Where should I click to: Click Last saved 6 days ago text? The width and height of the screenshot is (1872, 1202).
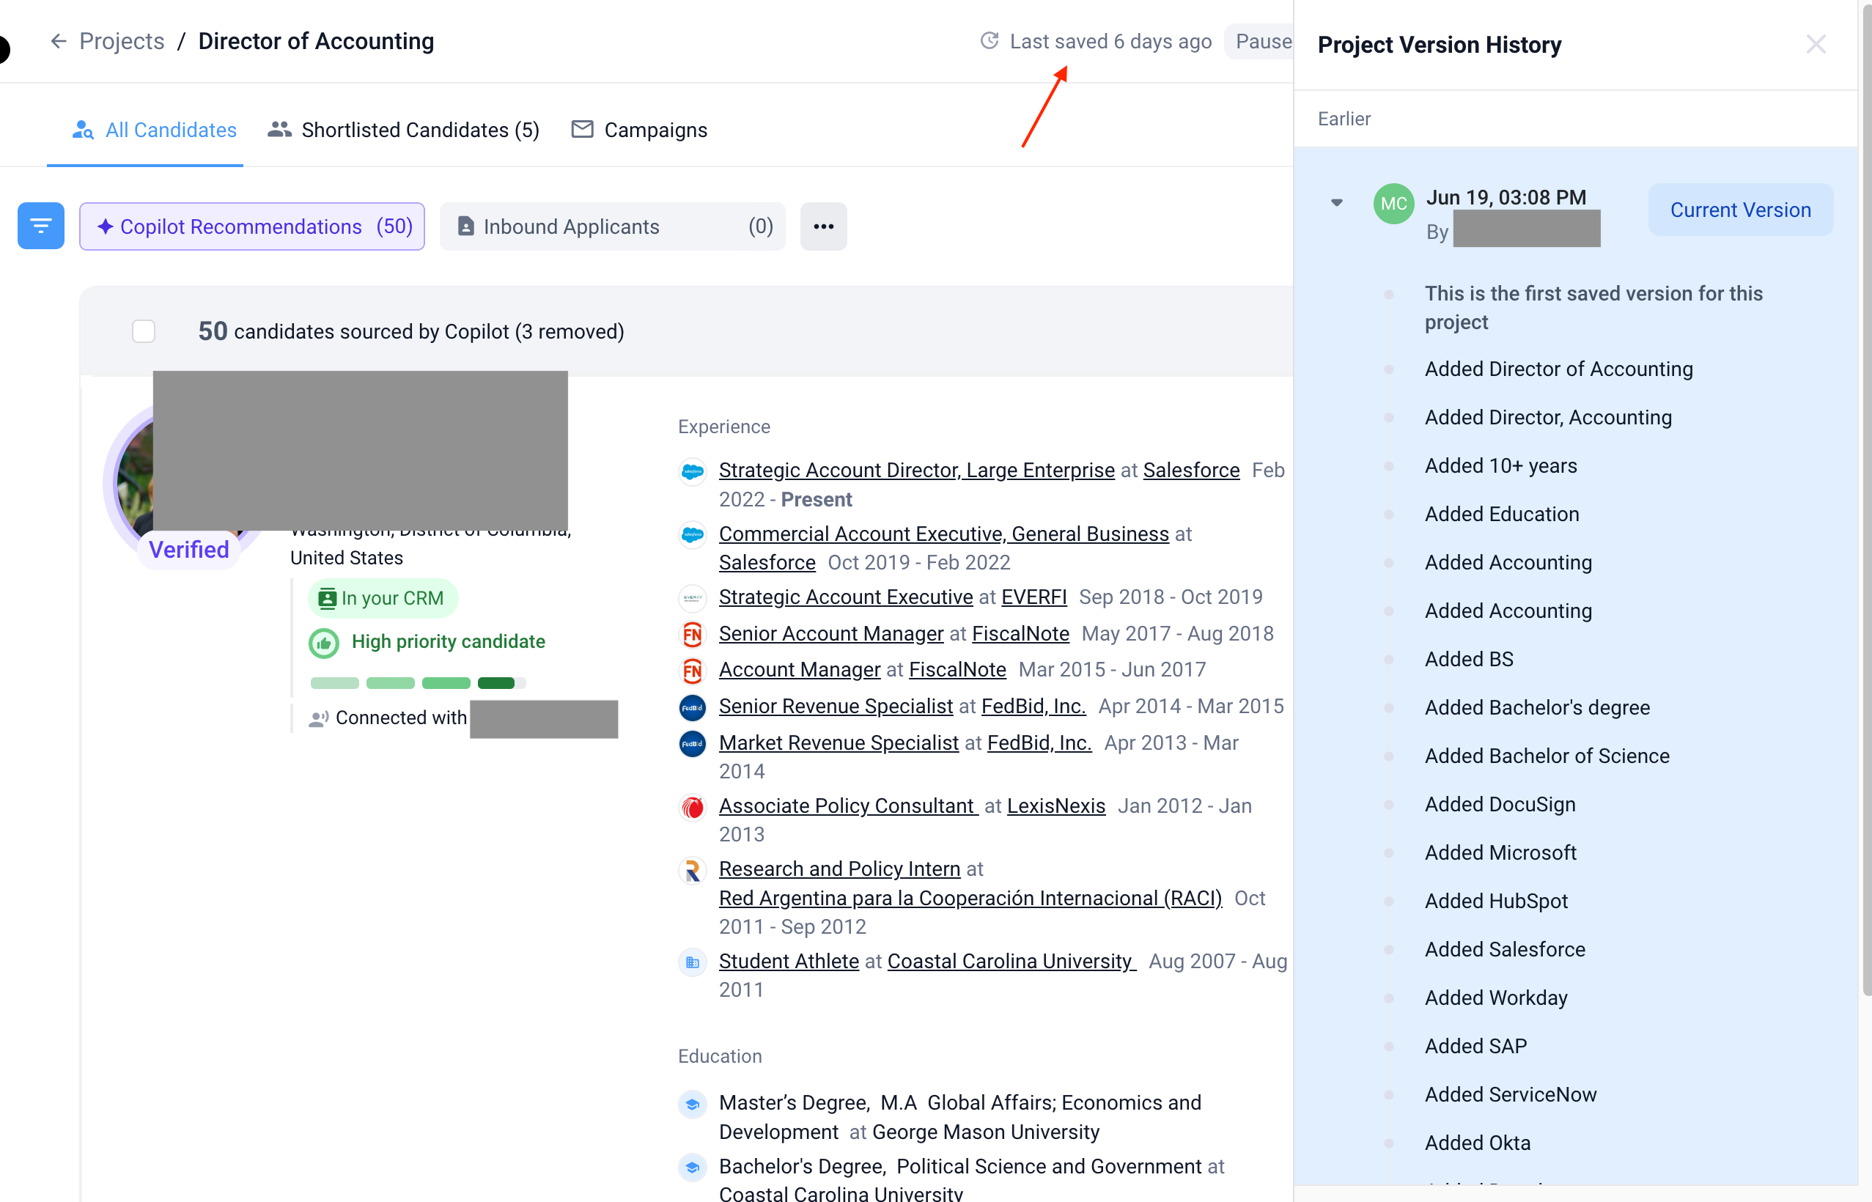[x=1110, y=41]
